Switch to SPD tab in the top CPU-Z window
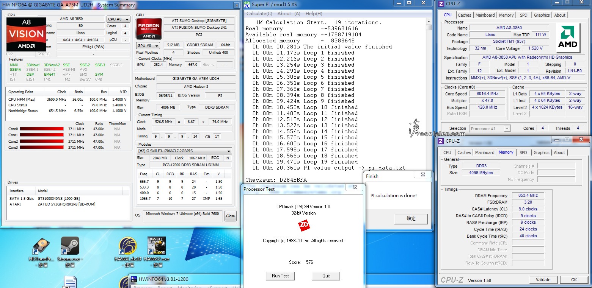This screenshot has height=288, width=592. click(x=524, y=15)
